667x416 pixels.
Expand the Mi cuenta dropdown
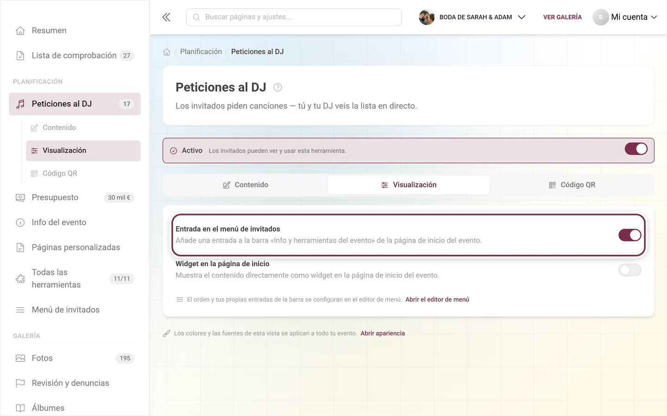coord(625,17)
